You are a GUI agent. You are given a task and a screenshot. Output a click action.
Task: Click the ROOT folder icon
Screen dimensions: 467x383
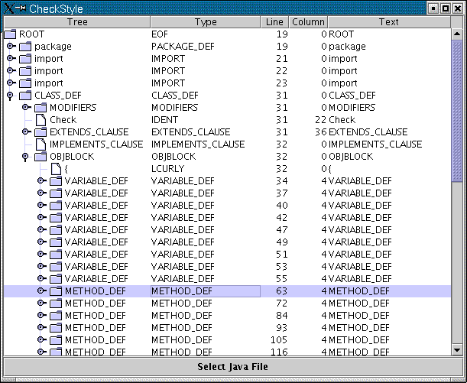[x=10, y=34]
